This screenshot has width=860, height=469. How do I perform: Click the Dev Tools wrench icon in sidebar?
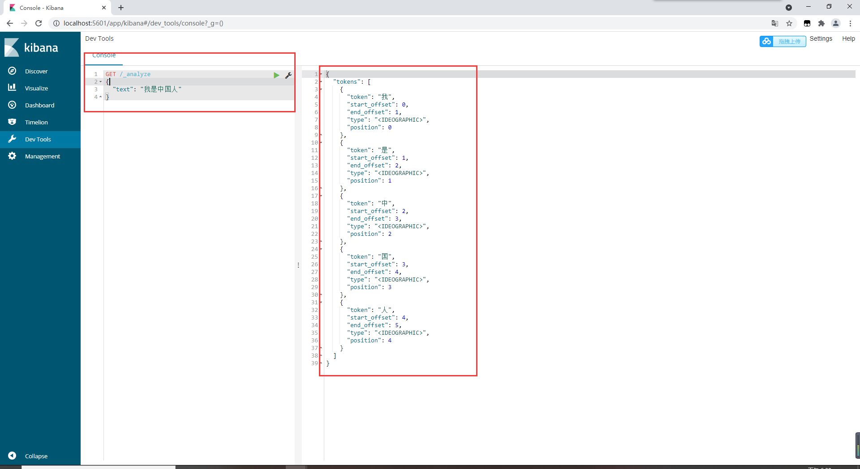point(12,139)
